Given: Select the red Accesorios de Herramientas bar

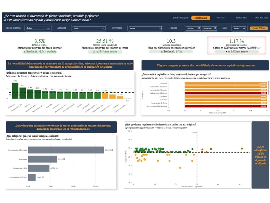Looking at the screenshot, I should [226, 106].
